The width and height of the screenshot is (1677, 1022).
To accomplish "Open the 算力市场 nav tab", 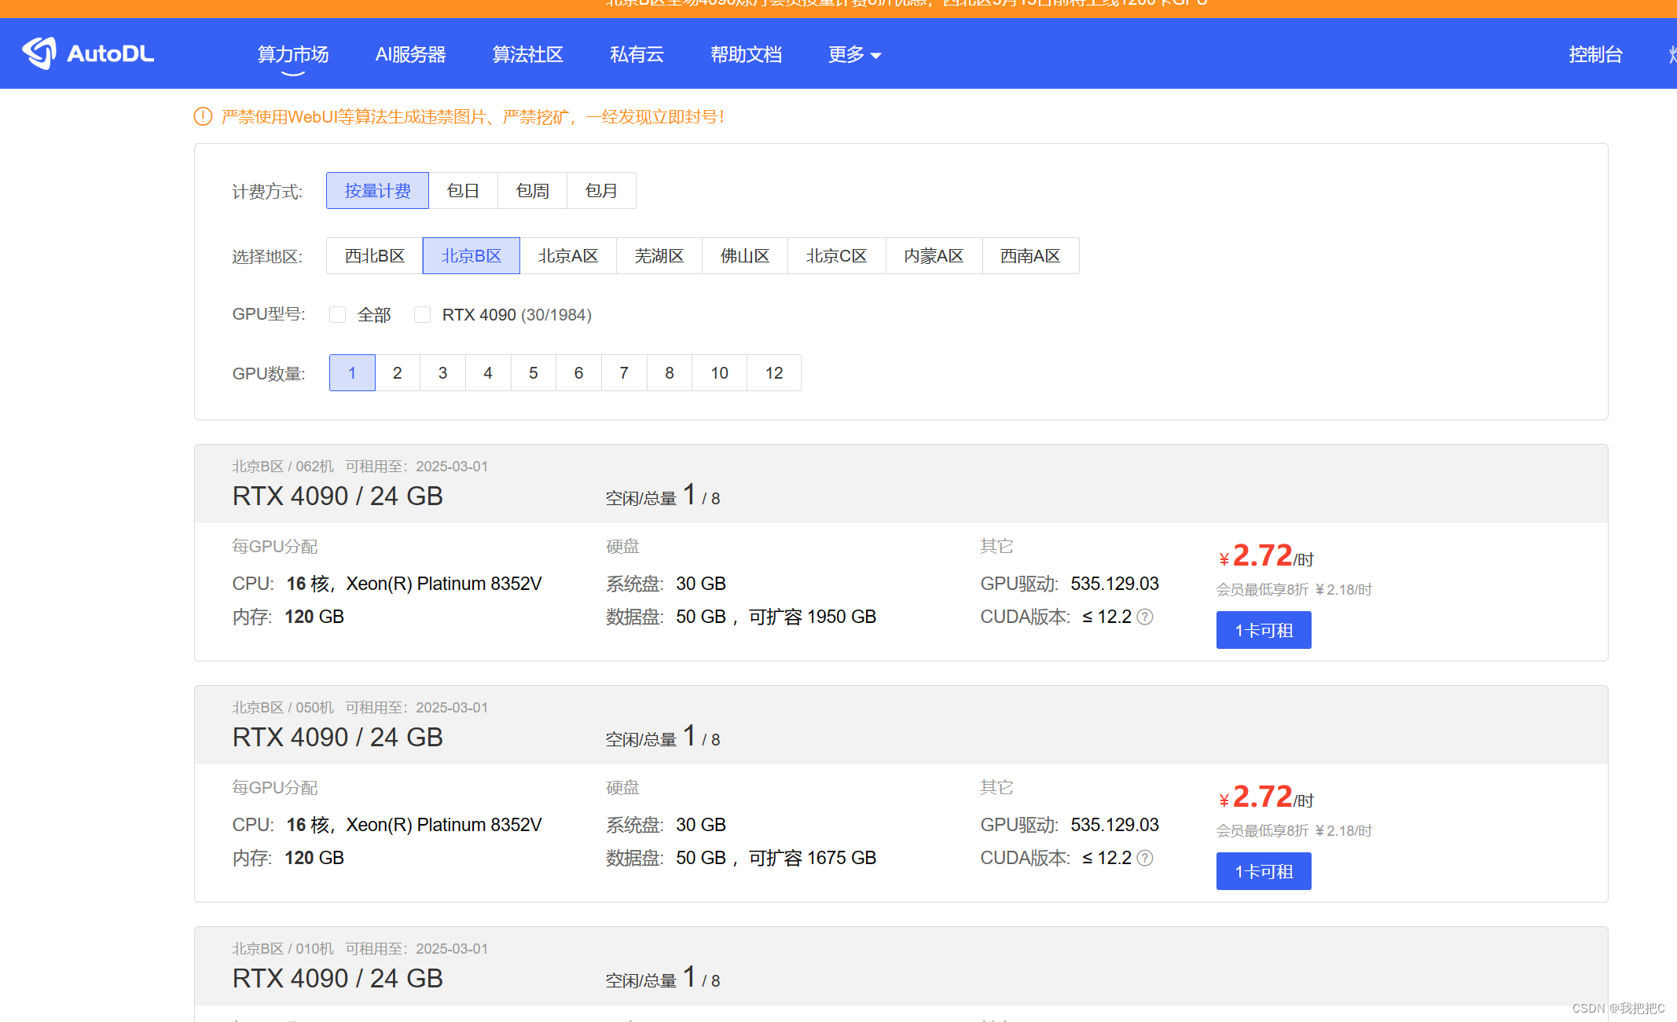I will pyautogui.click(x=293, y=54).
